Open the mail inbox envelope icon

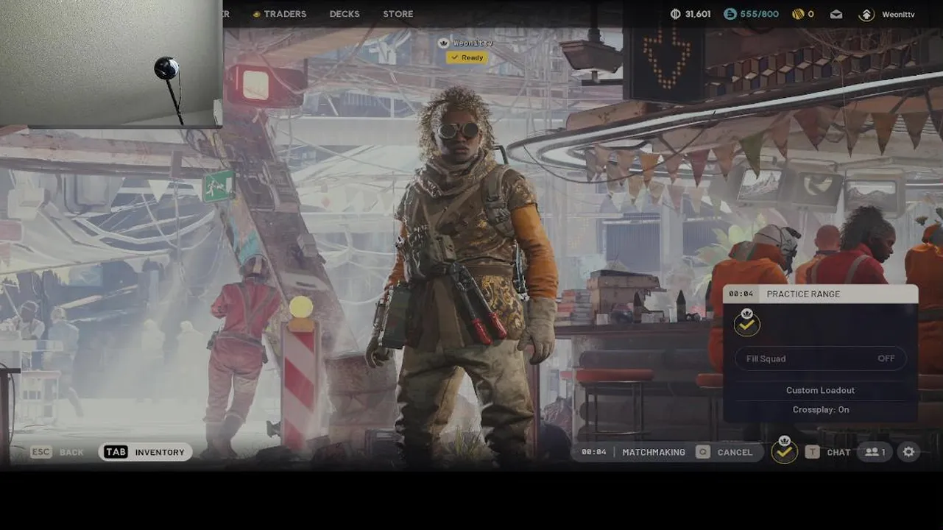836,14
